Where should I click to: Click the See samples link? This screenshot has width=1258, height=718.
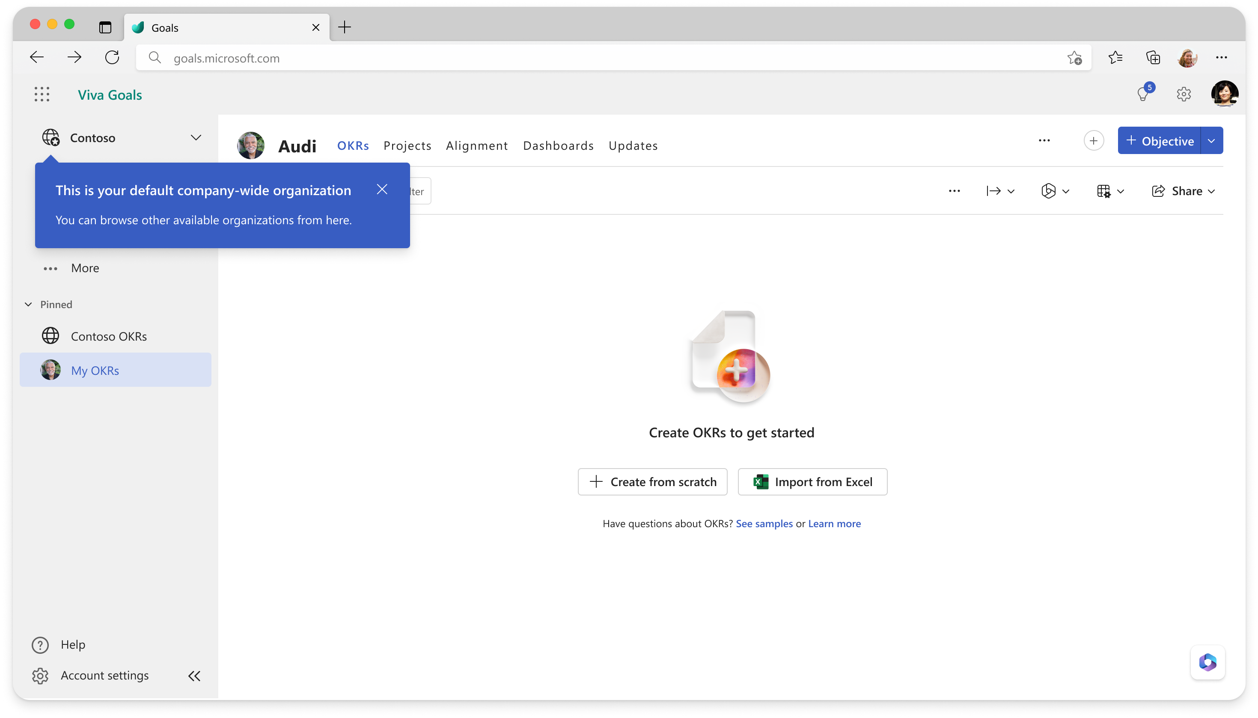tap(763, 523)
